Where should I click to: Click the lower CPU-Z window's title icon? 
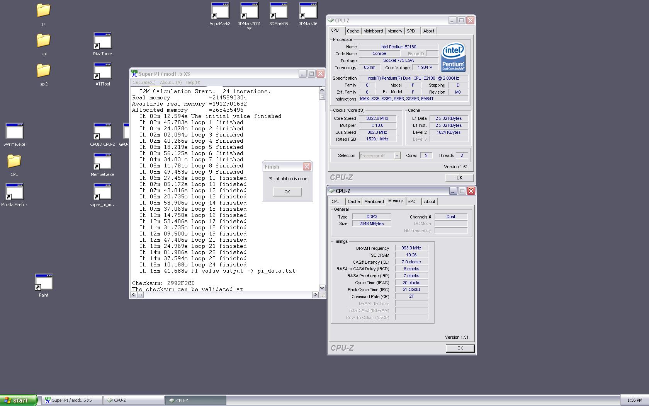coord(331,191)
